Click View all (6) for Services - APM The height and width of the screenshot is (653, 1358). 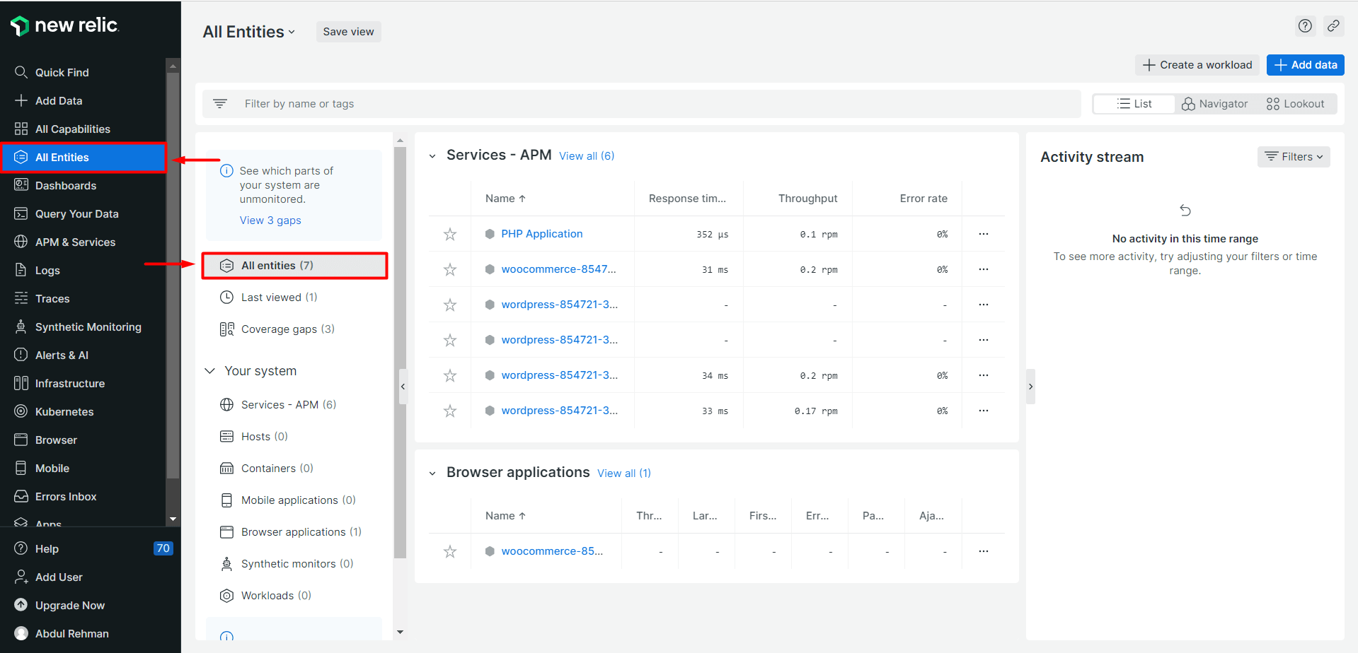pos(587,156)
